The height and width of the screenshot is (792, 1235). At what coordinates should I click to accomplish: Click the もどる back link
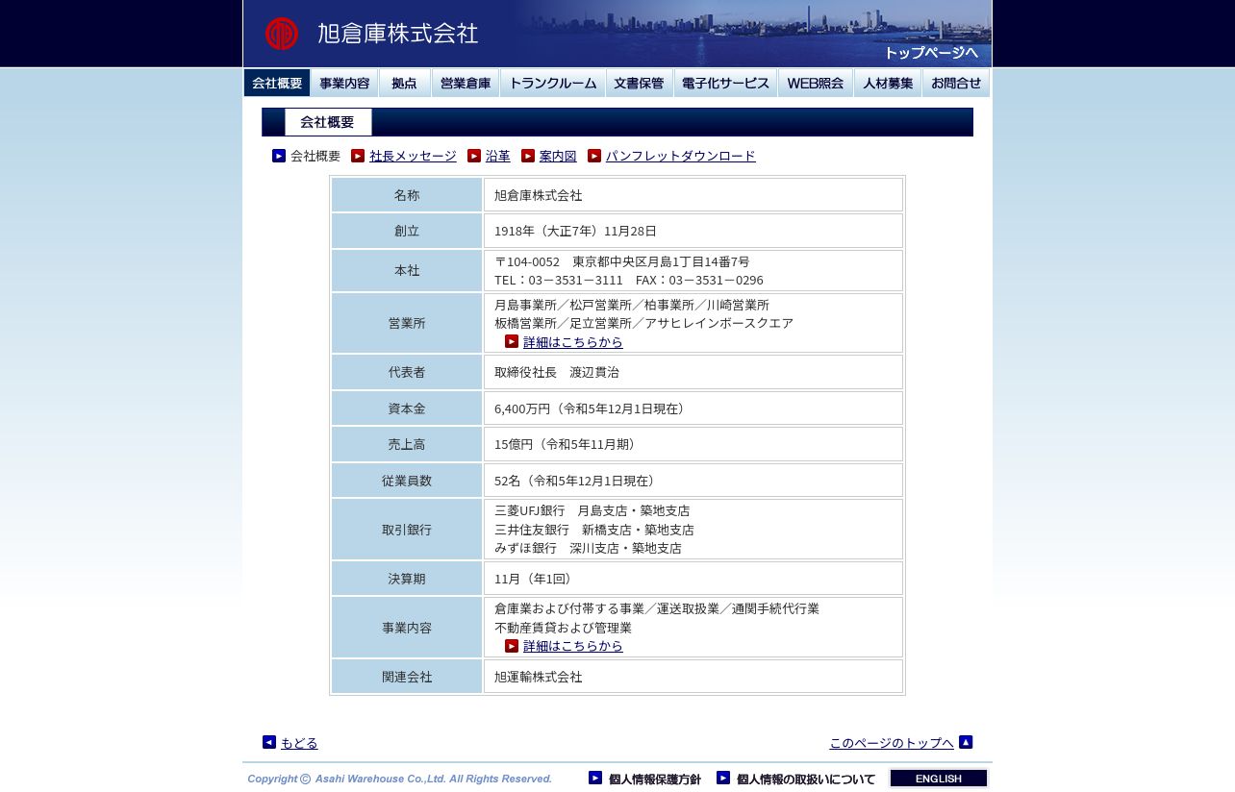pos(299,743)
